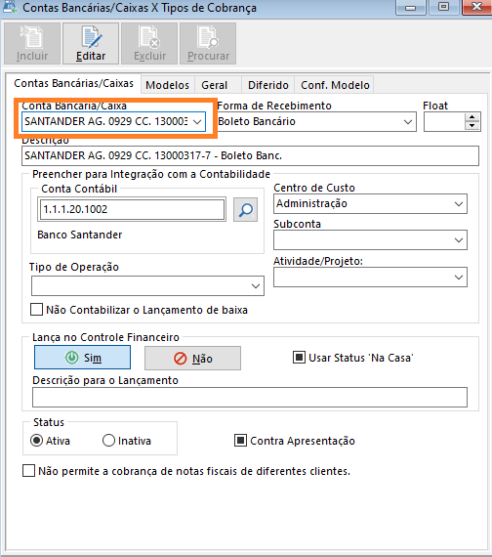Click the Procurar toolbar icon
This screenshot has width=492, height=557.
(208, 44)
